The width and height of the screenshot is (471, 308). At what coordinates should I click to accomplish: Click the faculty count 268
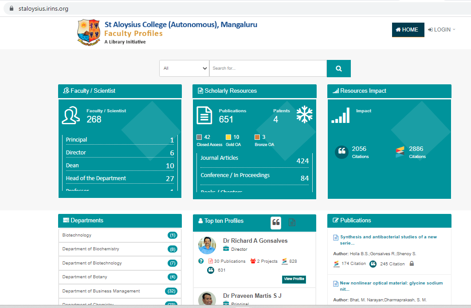click(94, 119)
